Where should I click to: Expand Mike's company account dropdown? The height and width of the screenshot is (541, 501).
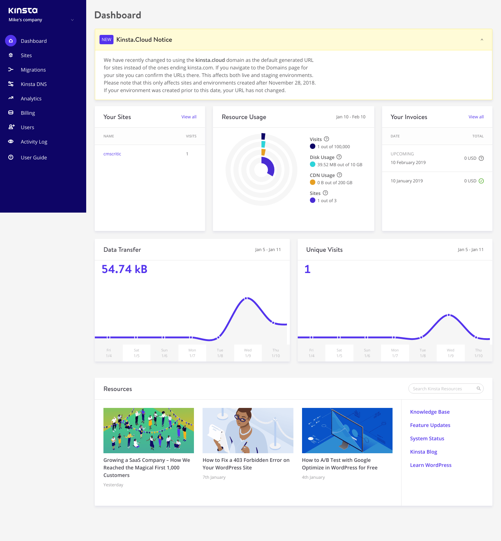(x=72, y=20)
